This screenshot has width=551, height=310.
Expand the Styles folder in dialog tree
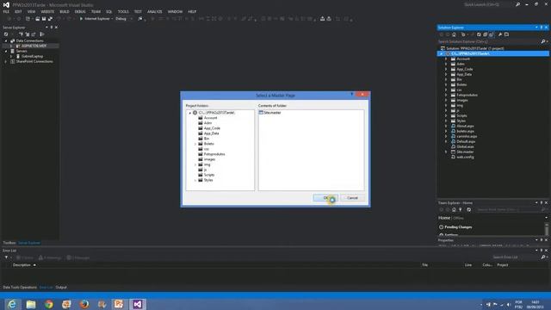(x=195, y=180)
